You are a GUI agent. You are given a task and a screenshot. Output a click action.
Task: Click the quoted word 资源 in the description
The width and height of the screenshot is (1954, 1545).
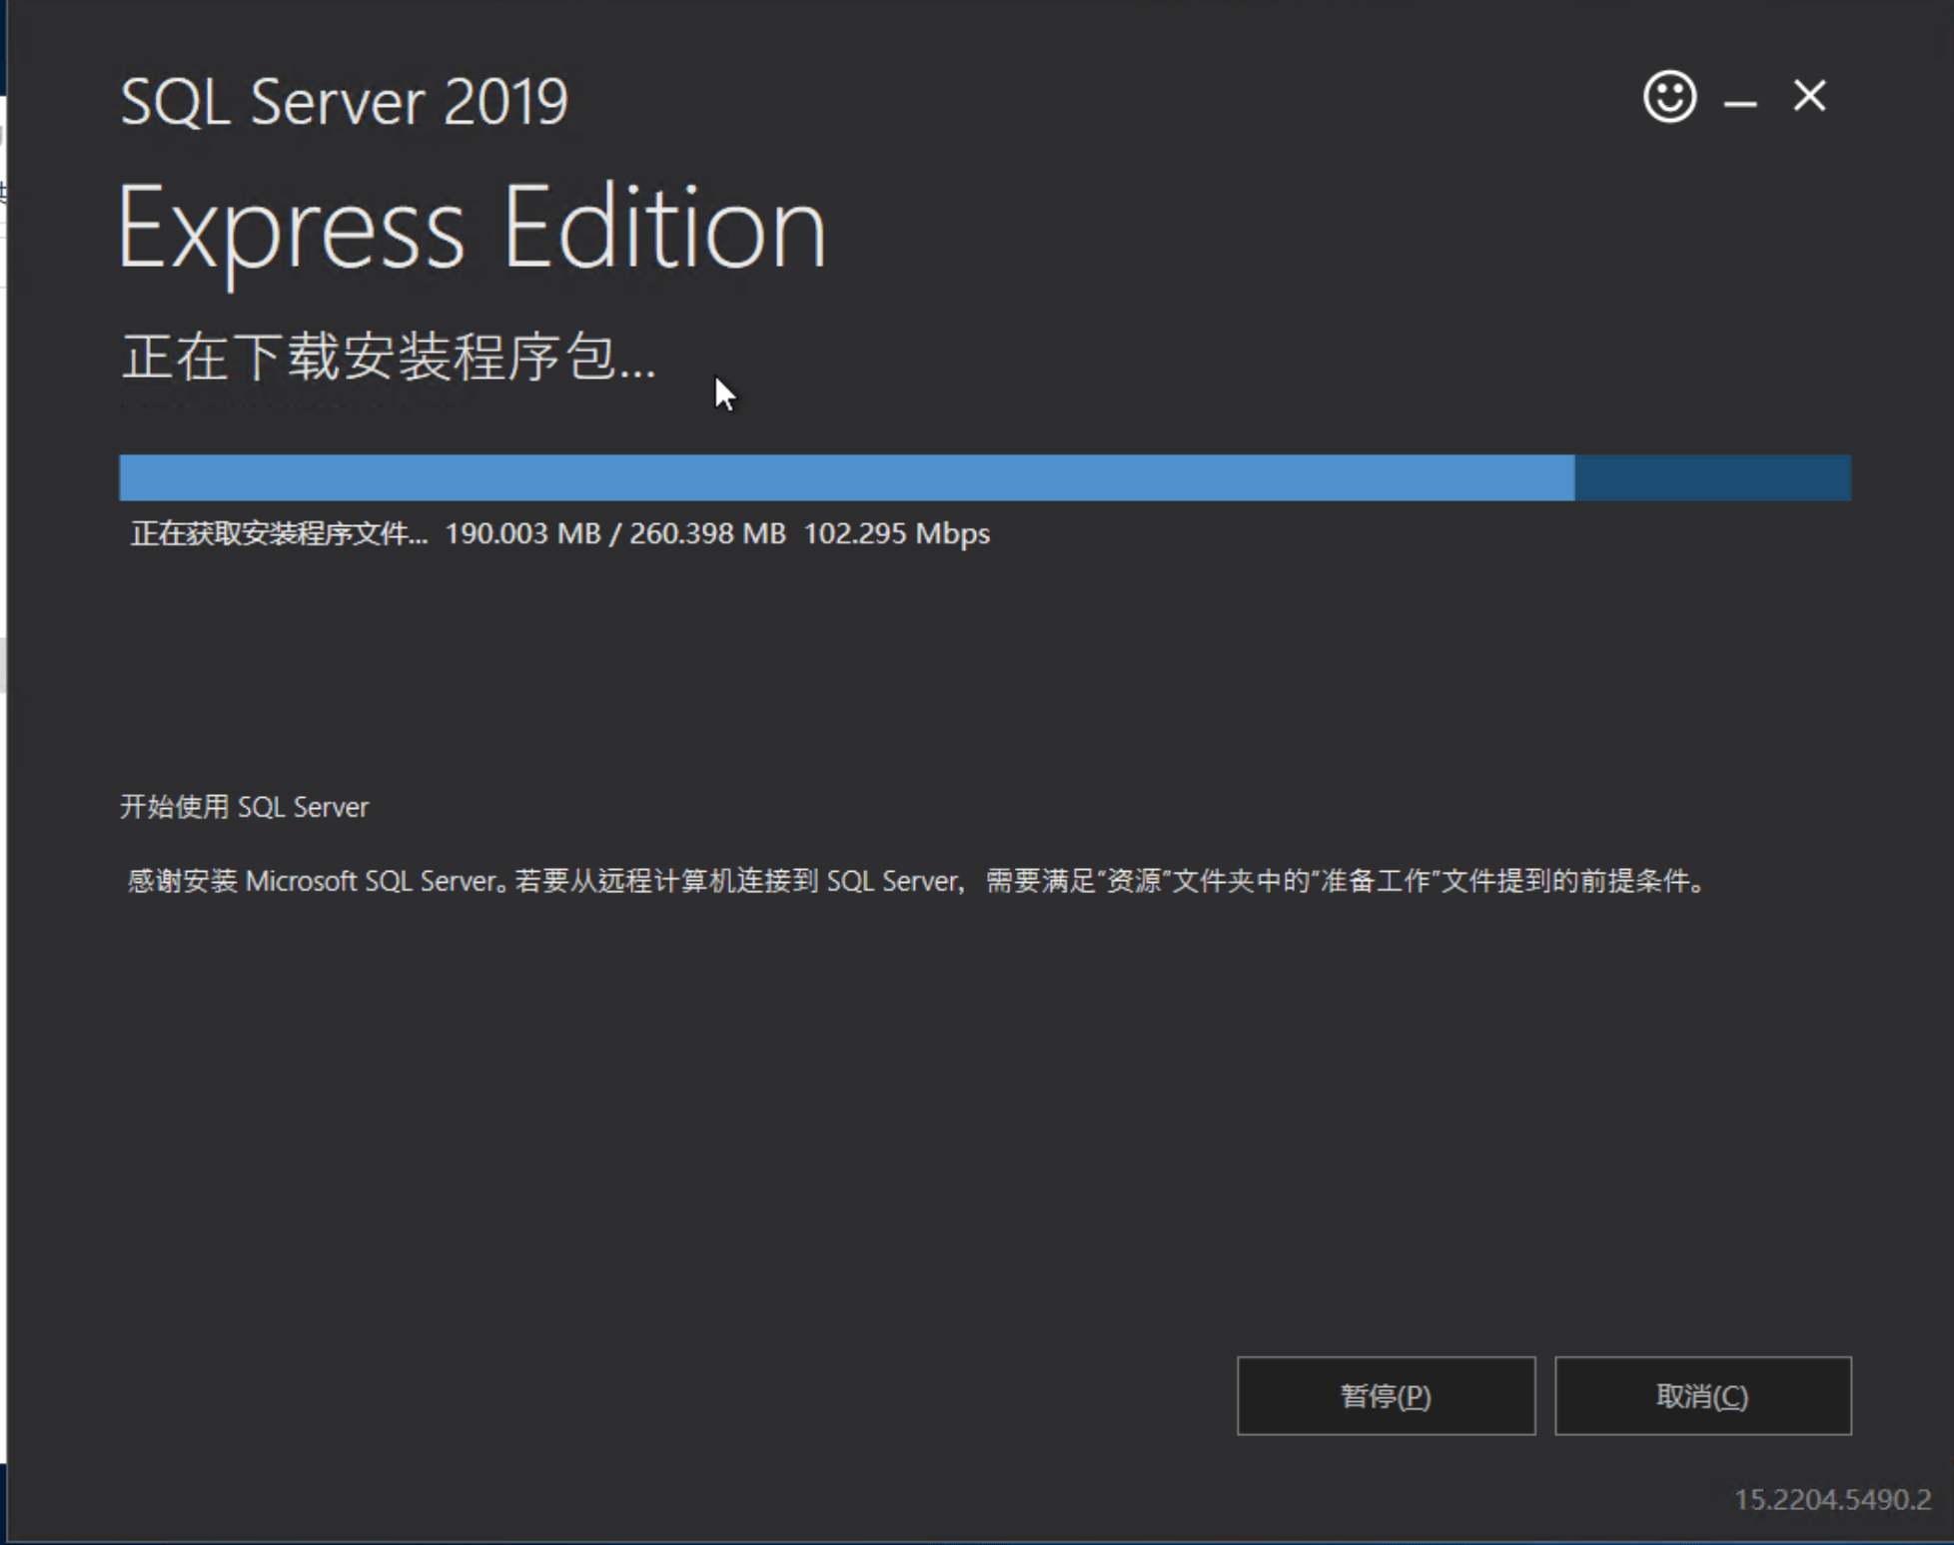(1133, 881)
